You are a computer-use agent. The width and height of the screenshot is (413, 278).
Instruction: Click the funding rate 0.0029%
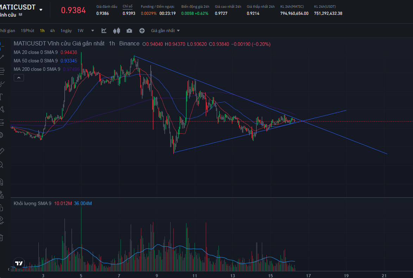149,13
